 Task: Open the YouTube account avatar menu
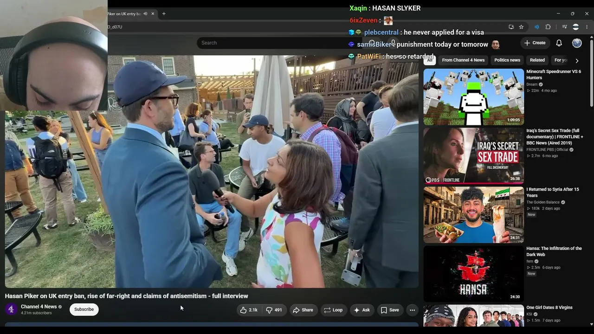tap(577, 43)
